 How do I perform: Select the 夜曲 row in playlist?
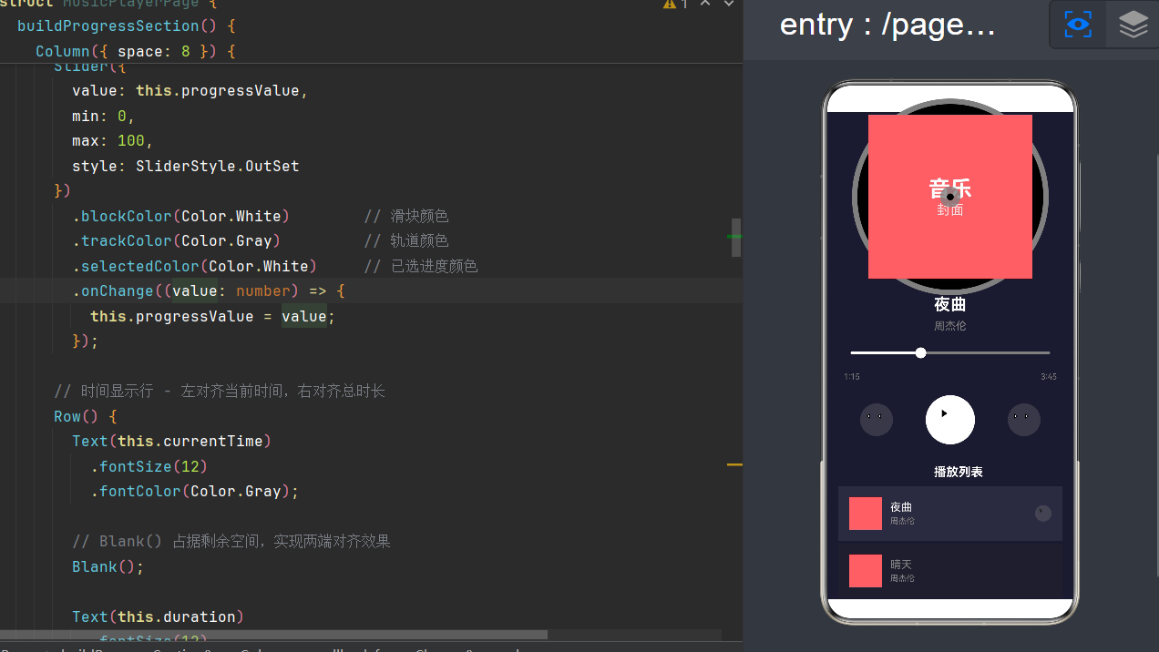[x=950, y=514]
